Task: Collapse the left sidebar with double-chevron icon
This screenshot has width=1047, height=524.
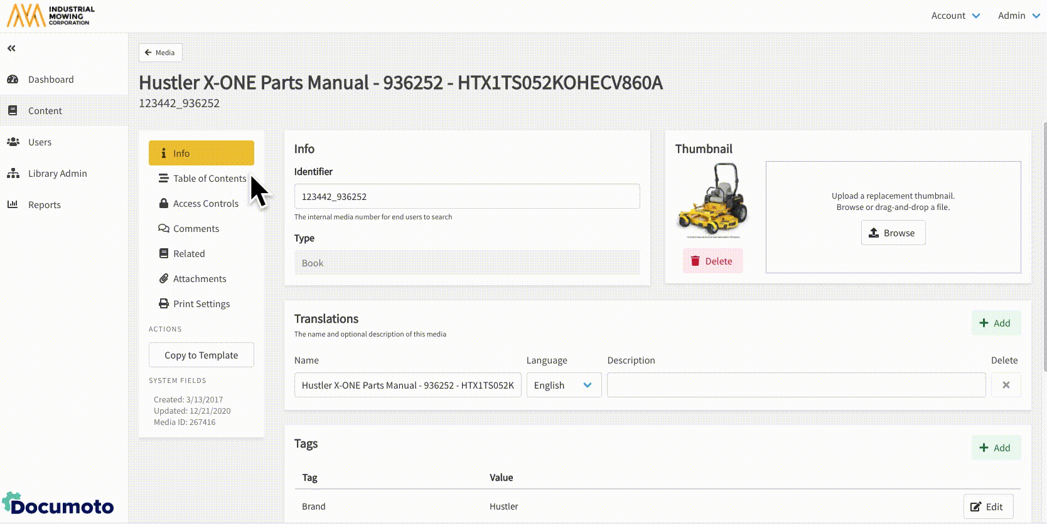Action: [x=11, y=48]
